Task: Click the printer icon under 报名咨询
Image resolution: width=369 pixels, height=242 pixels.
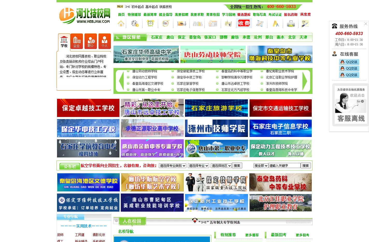Action: [291, 24]
